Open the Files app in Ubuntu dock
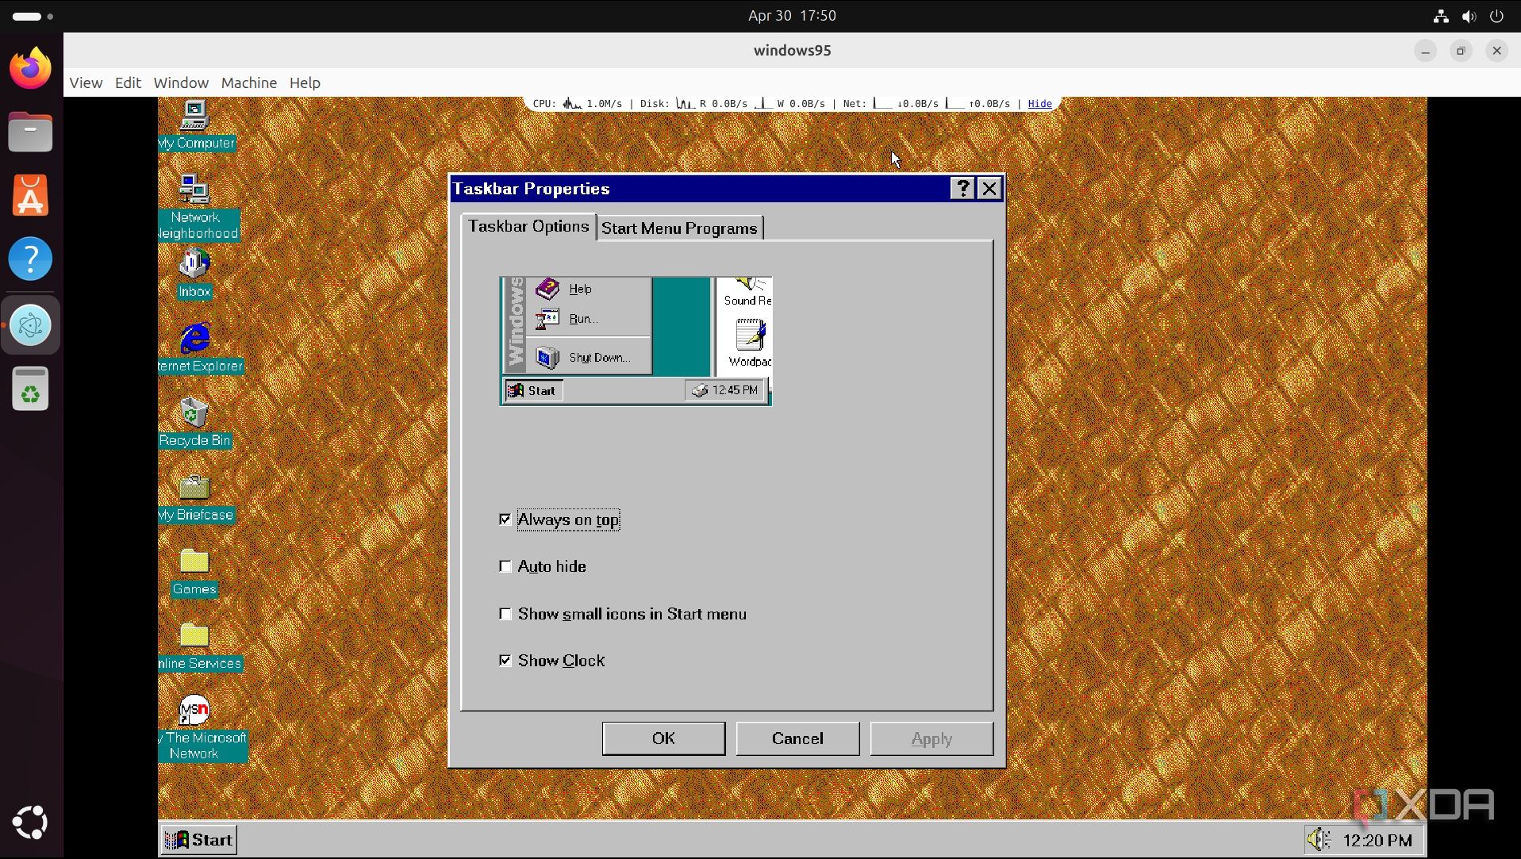1521x859 pixels. tap(30, 132)
